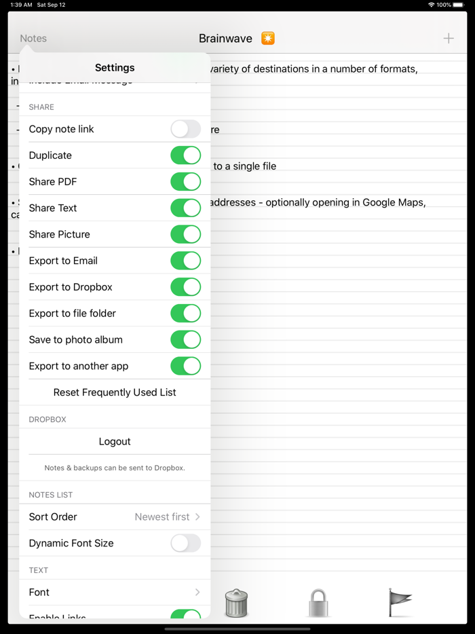Toggle Export to file folder switch
This screenshot has height=634, width=475.
tap(185, 314)
